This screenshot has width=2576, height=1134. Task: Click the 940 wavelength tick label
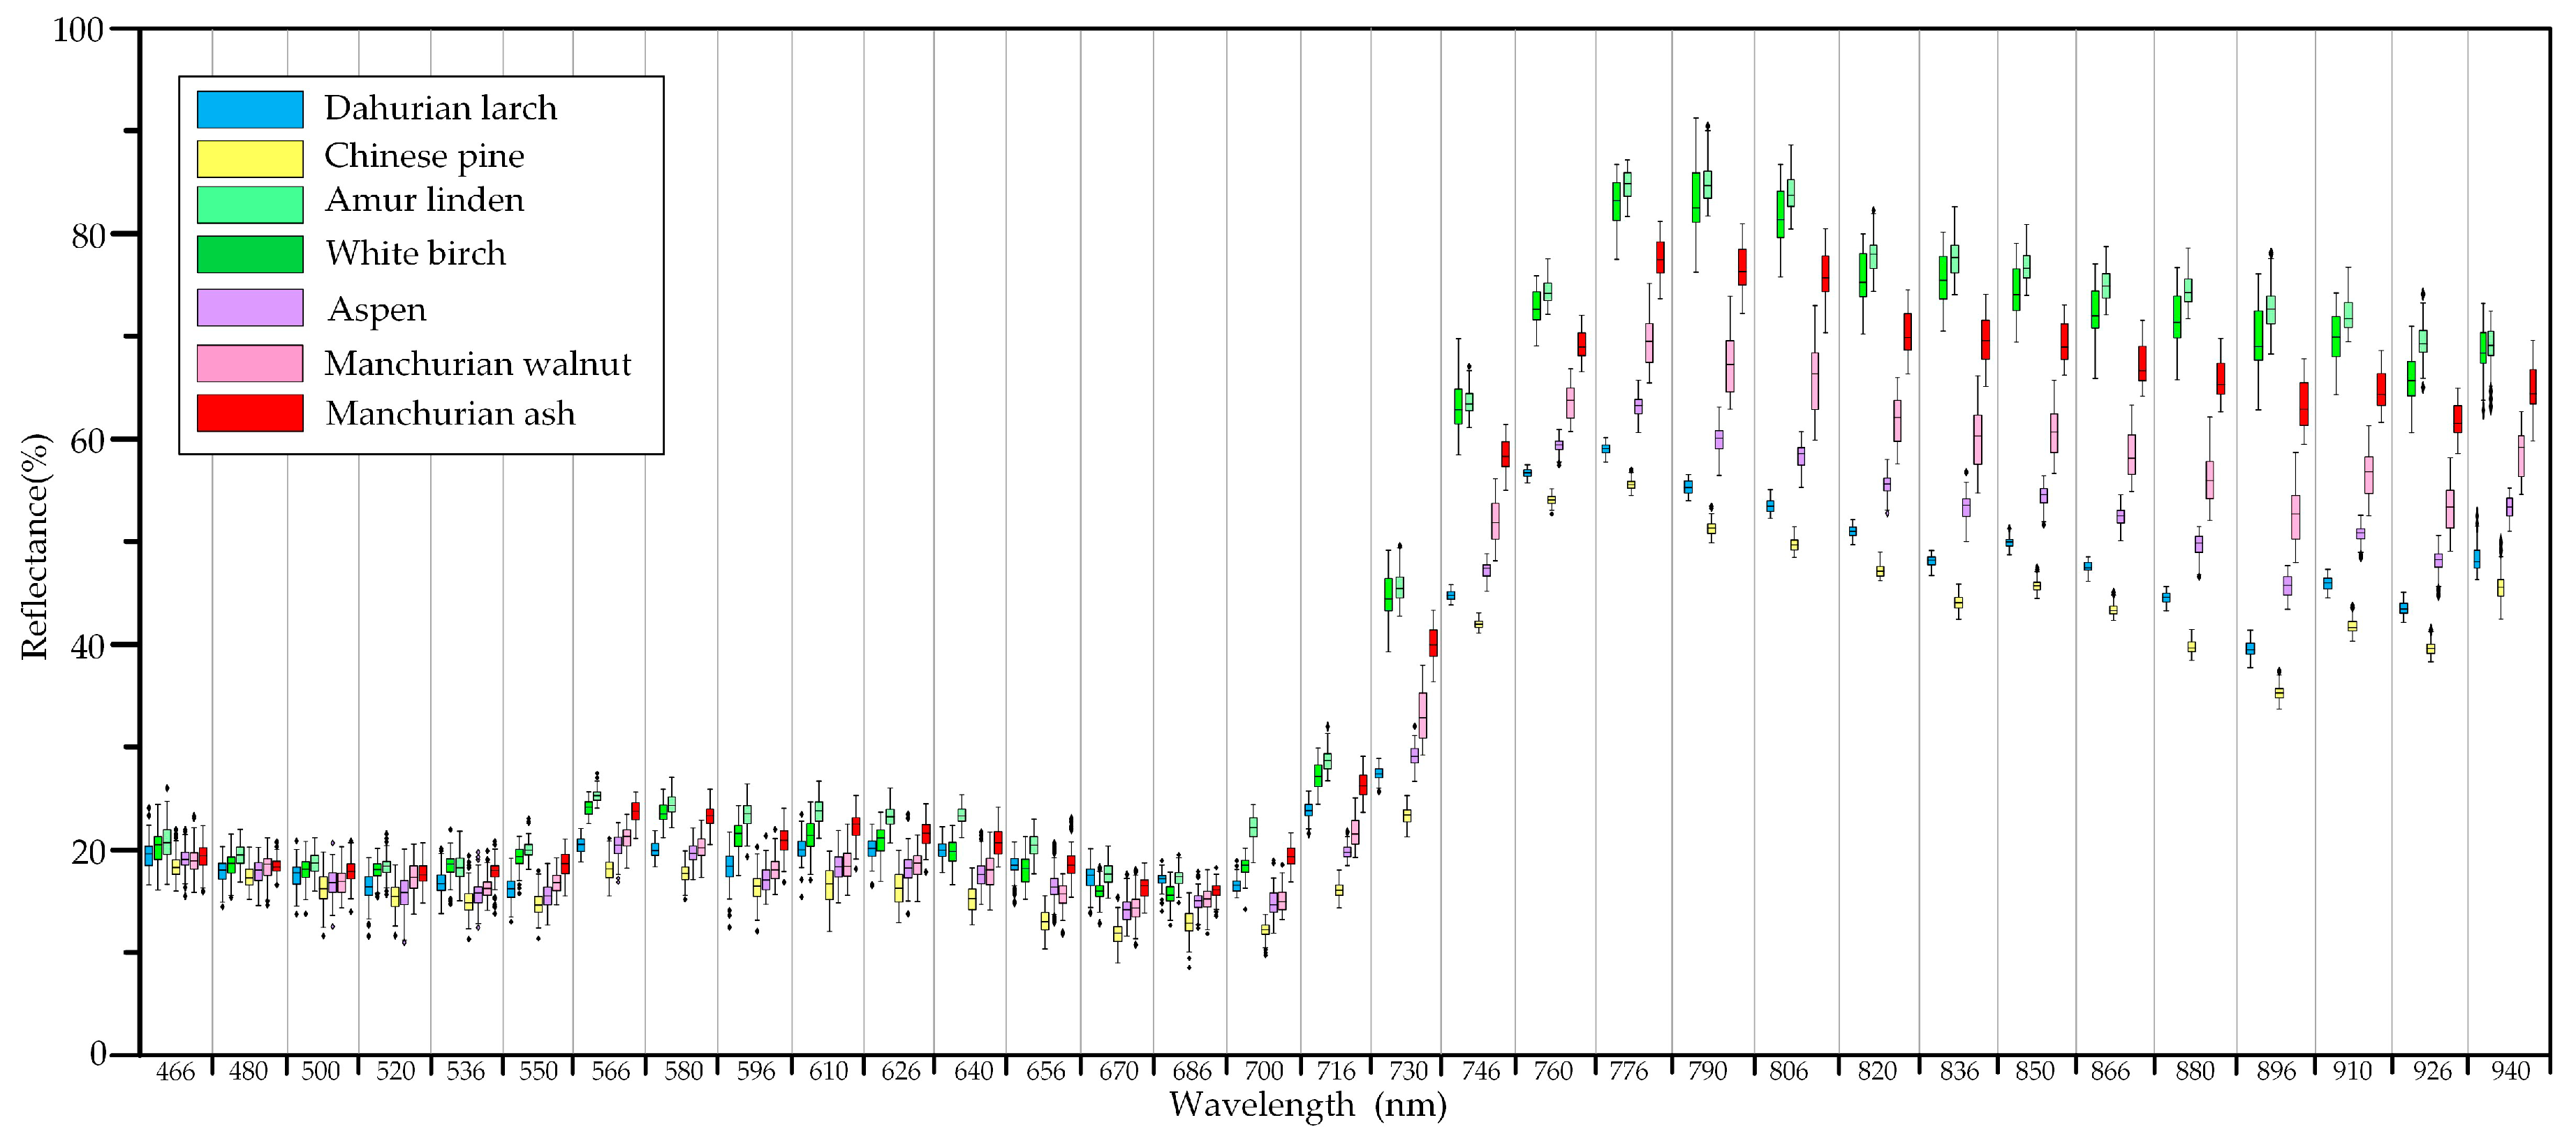point(2510,1071)
